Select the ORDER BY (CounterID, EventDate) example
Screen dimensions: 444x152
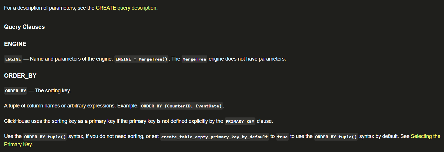[x=181, y=106]
